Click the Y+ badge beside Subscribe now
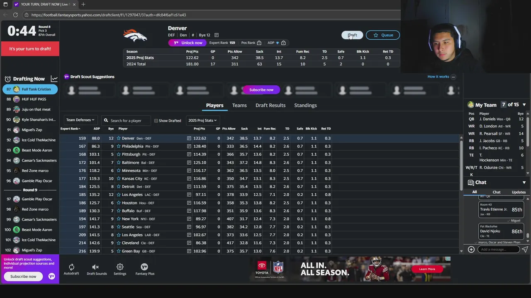The height and width of the screenshot is (298, 531). (51, 276)
